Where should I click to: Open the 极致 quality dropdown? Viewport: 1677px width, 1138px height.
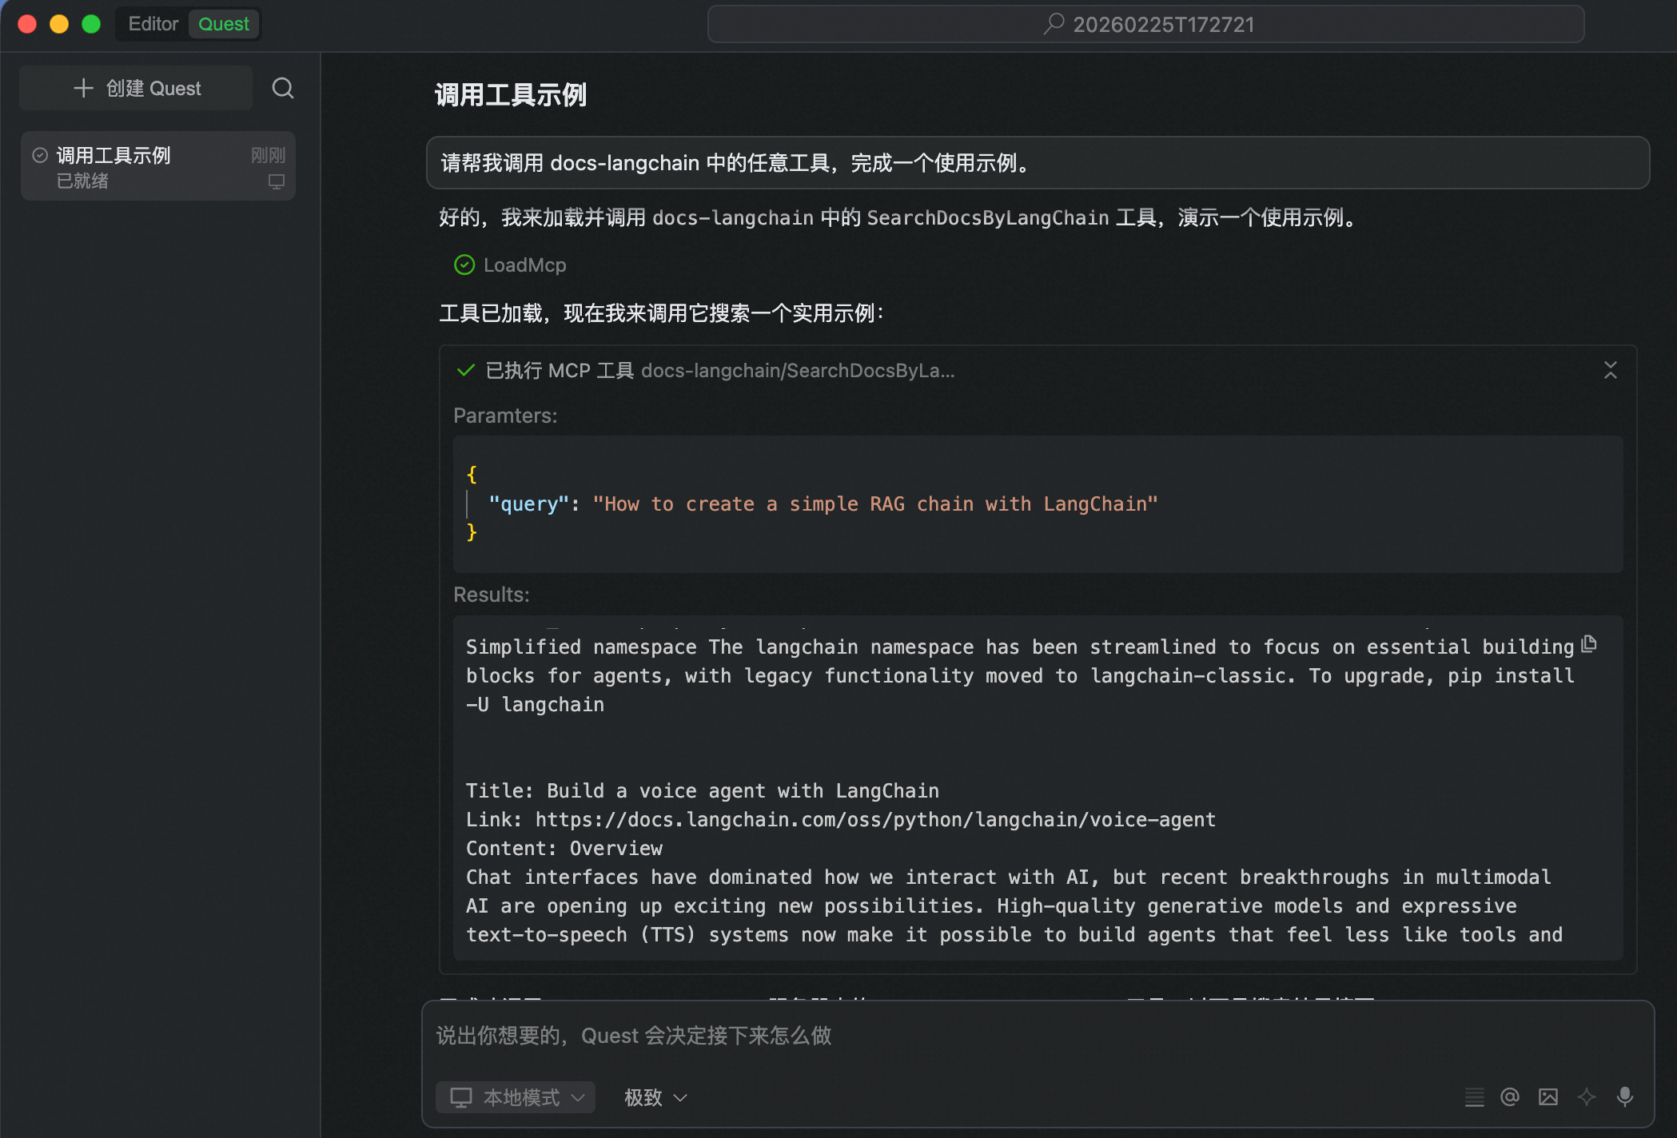pos(653,1097)
